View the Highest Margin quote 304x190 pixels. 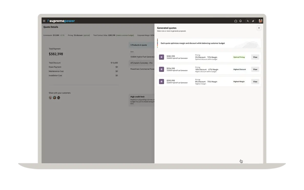(x=255, y=82)
